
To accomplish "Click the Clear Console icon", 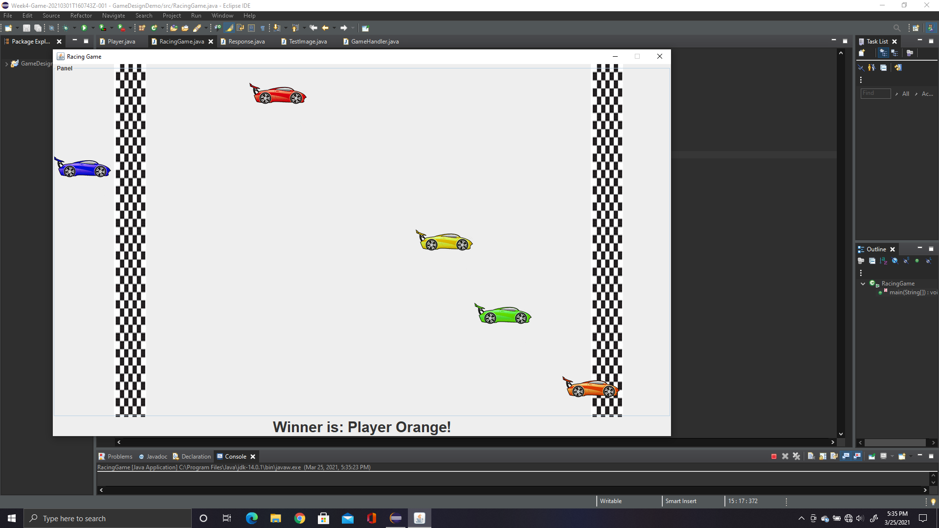I will point(810,456).
